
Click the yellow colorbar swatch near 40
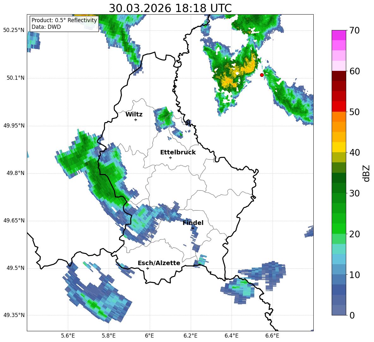pos(339,147)
